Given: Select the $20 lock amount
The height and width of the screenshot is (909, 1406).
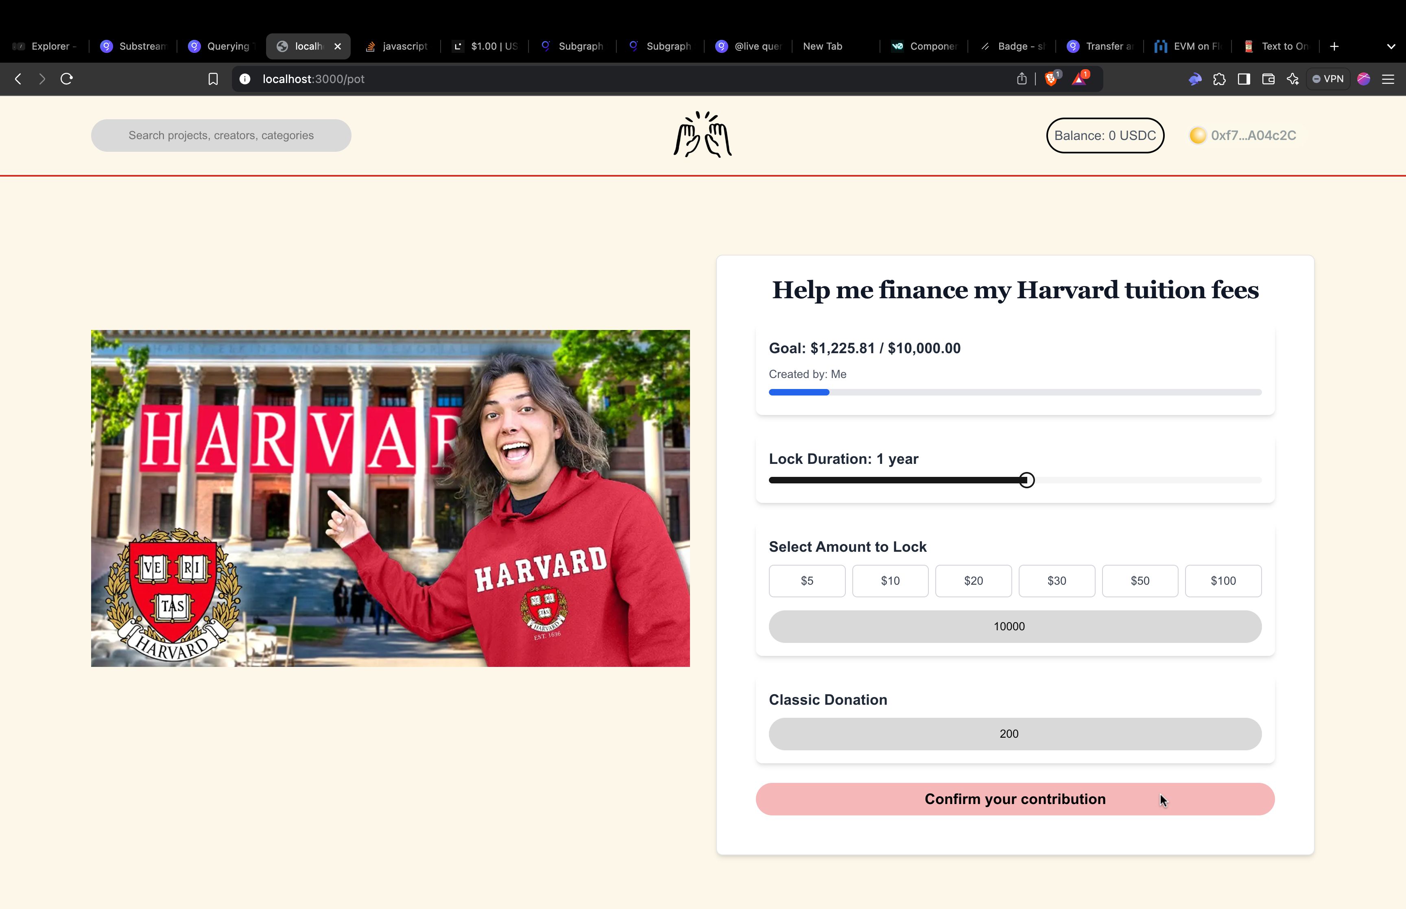Looking at the screenshot, I should 974,581.
